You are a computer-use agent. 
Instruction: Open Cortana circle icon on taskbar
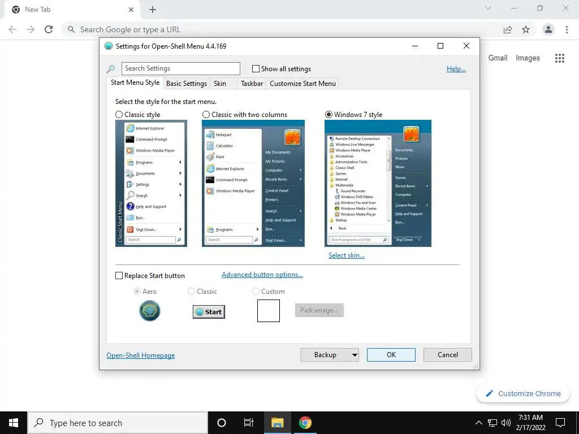222,423
